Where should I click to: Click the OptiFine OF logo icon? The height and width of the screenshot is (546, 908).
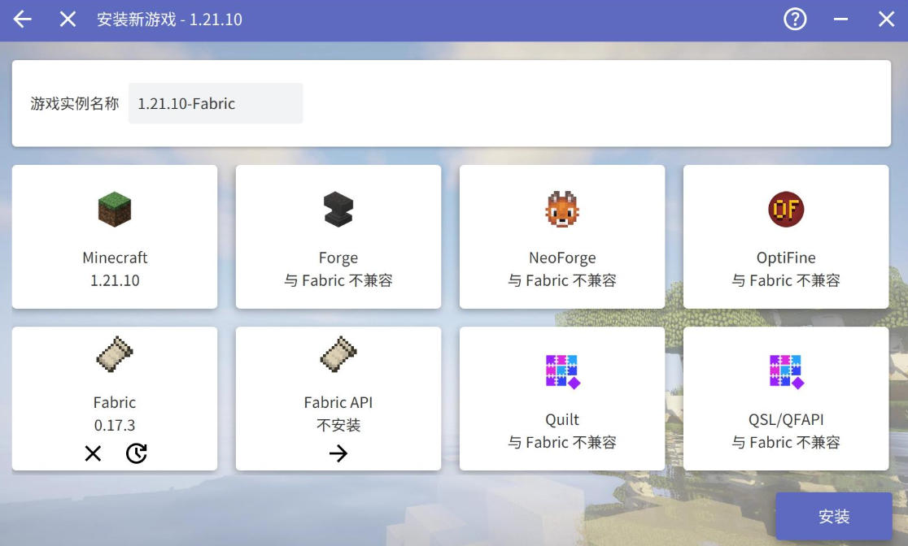pyautogui.click(x=786, y=209)
